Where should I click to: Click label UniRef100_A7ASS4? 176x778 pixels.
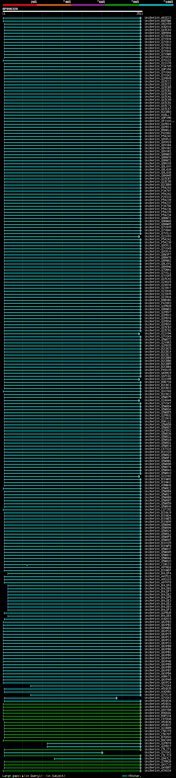(158, 770)
